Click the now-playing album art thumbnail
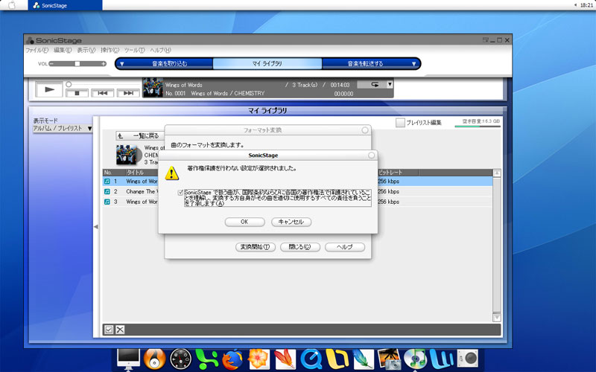Viewport: 596px width, 372px height. tap(153, 88)
